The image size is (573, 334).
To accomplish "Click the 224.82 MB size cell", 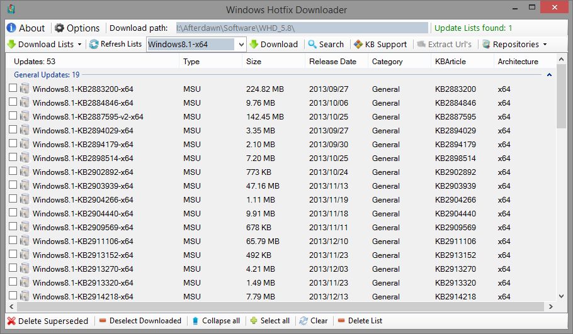I will (x=265, y=89).
